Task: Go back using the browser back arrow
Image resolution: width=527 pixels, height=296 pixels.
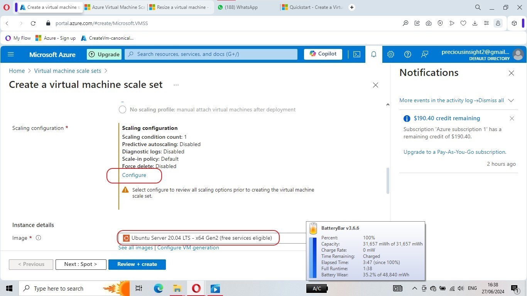Action: (x=7, y=23)
